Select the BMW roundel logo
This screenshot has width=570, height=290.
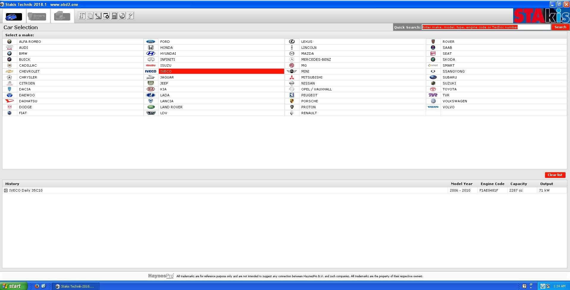pyautogui.click(x=10, y=54)
